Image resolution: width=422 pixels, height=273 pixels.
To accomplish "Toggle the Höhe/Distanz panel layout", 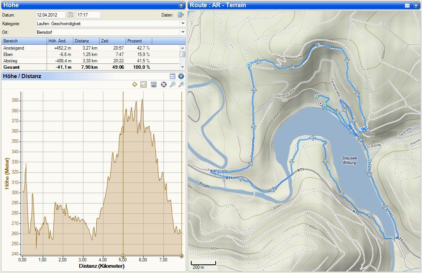I will pos(172,76).
